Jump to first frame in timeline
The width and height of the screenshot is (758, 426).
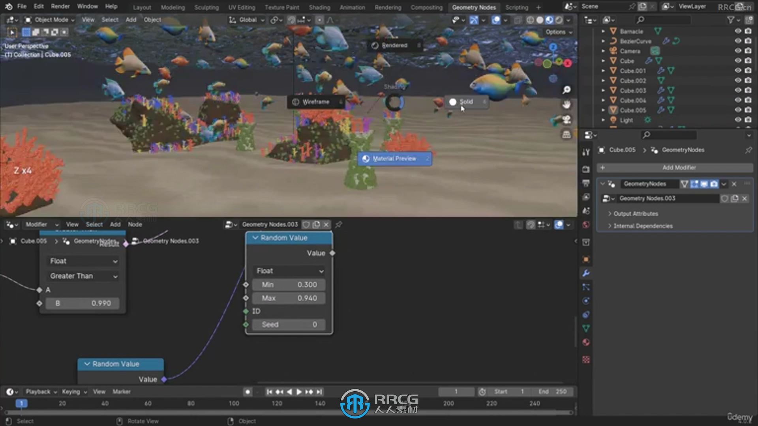pos(269,392)
